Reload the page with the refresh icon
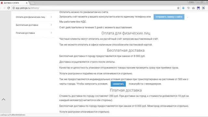The width and height of the screenshot is (208, 117). pos(9,8)
